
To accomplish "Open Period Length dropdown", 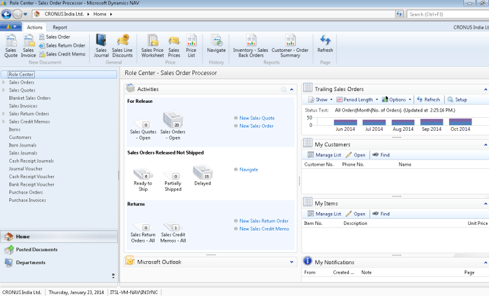I will pos(358,100).
